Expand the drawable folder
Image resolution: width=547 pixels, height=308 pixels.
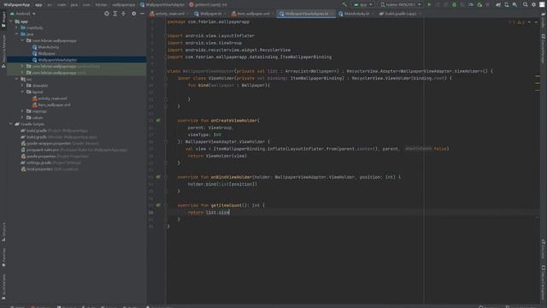22,86
